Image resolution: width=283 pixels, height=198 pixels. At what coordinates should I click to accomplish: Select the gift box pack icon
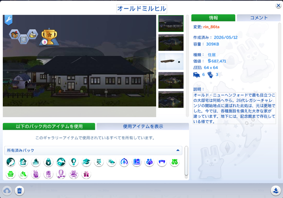click(86, 174)
